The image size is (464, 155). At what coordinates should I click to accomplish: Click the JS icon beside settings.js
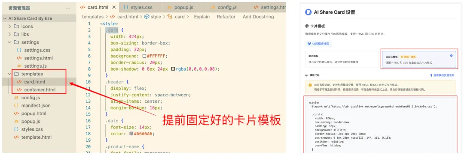[x=19, y=66]
